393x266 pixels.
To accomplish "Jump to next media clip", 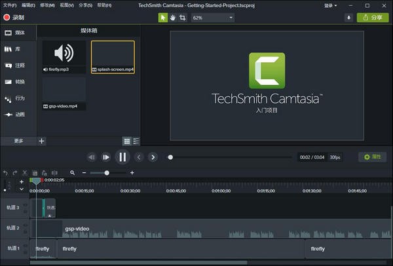I will tap(153, 157).
